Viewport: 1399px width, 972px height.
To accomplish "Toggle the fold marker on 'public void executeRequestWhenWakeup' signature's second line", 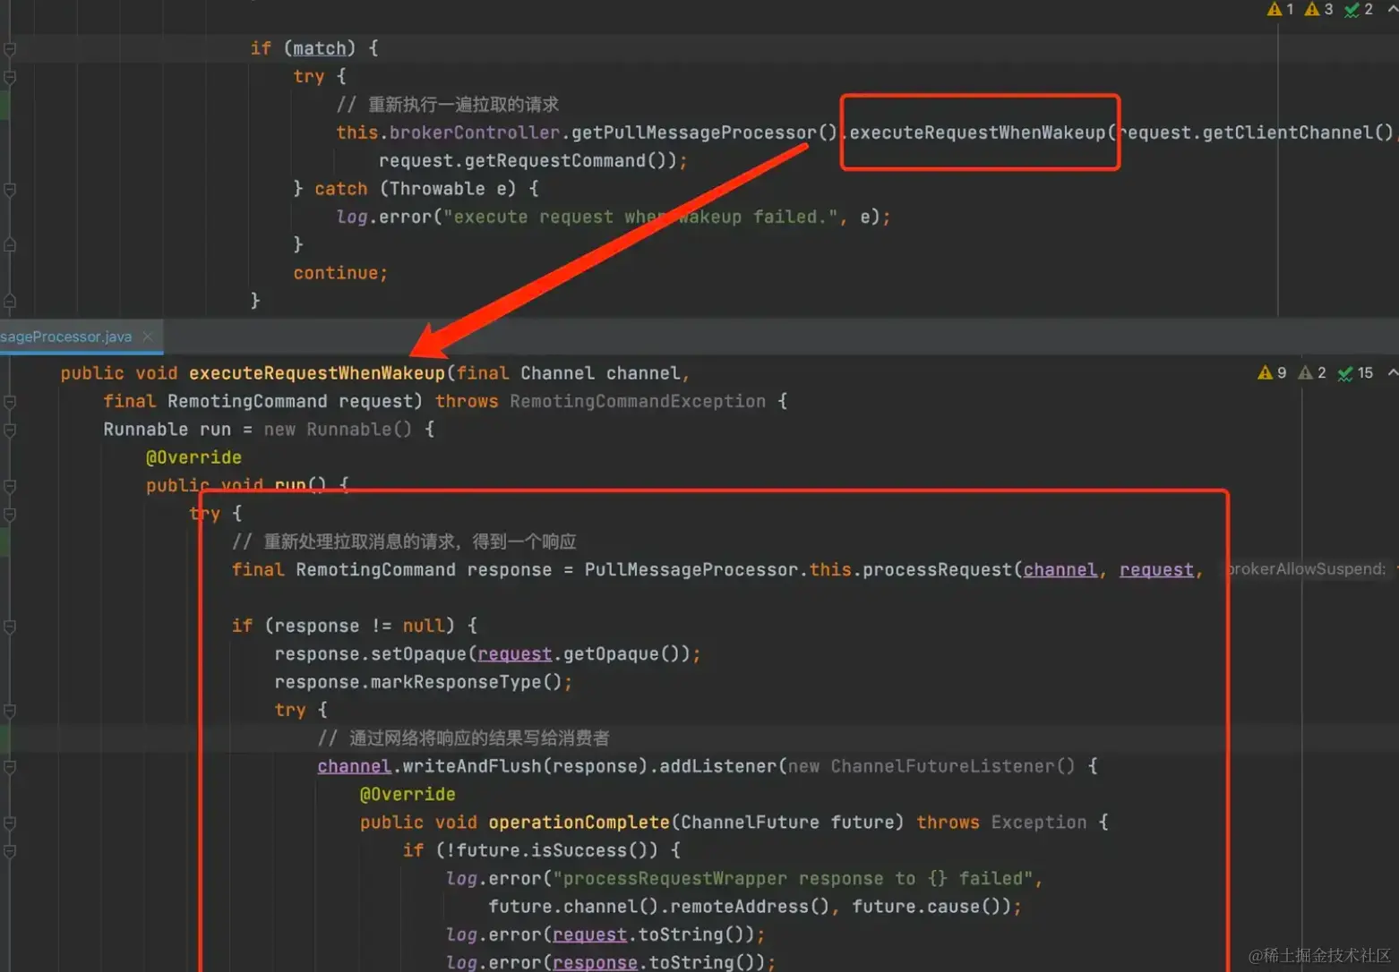I will 10,402.
